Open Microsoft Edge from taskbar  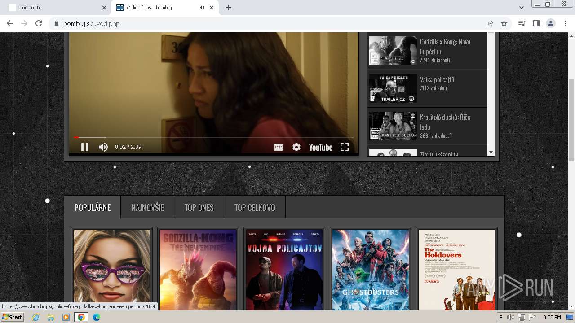pos(97,317)
